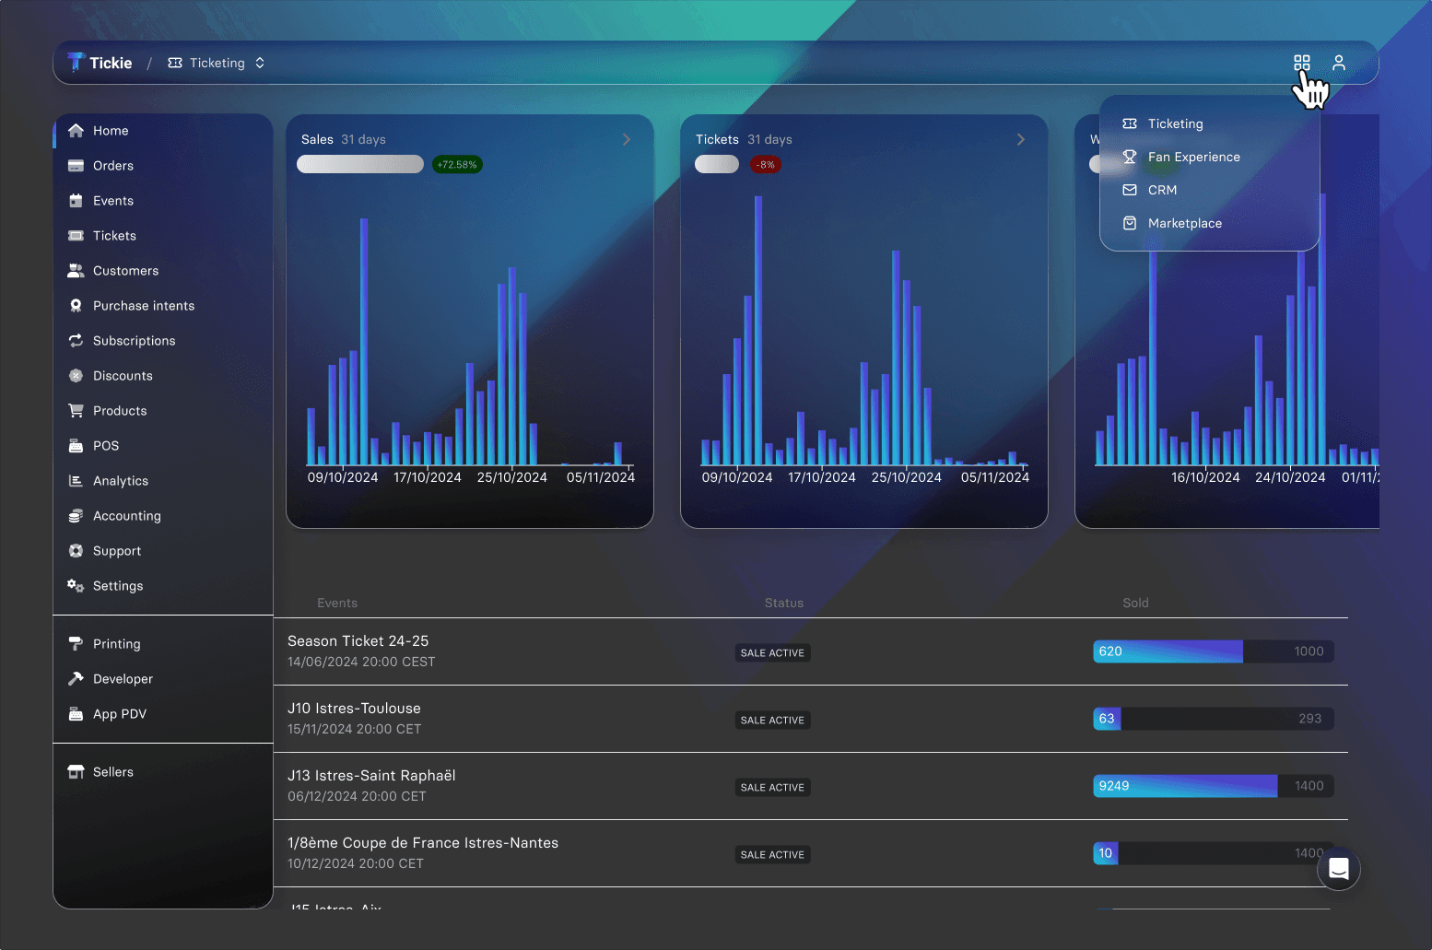Click the 620 of 1000 sold bar
Viewport: 1432px width, 950px height.
(1214, 651)
